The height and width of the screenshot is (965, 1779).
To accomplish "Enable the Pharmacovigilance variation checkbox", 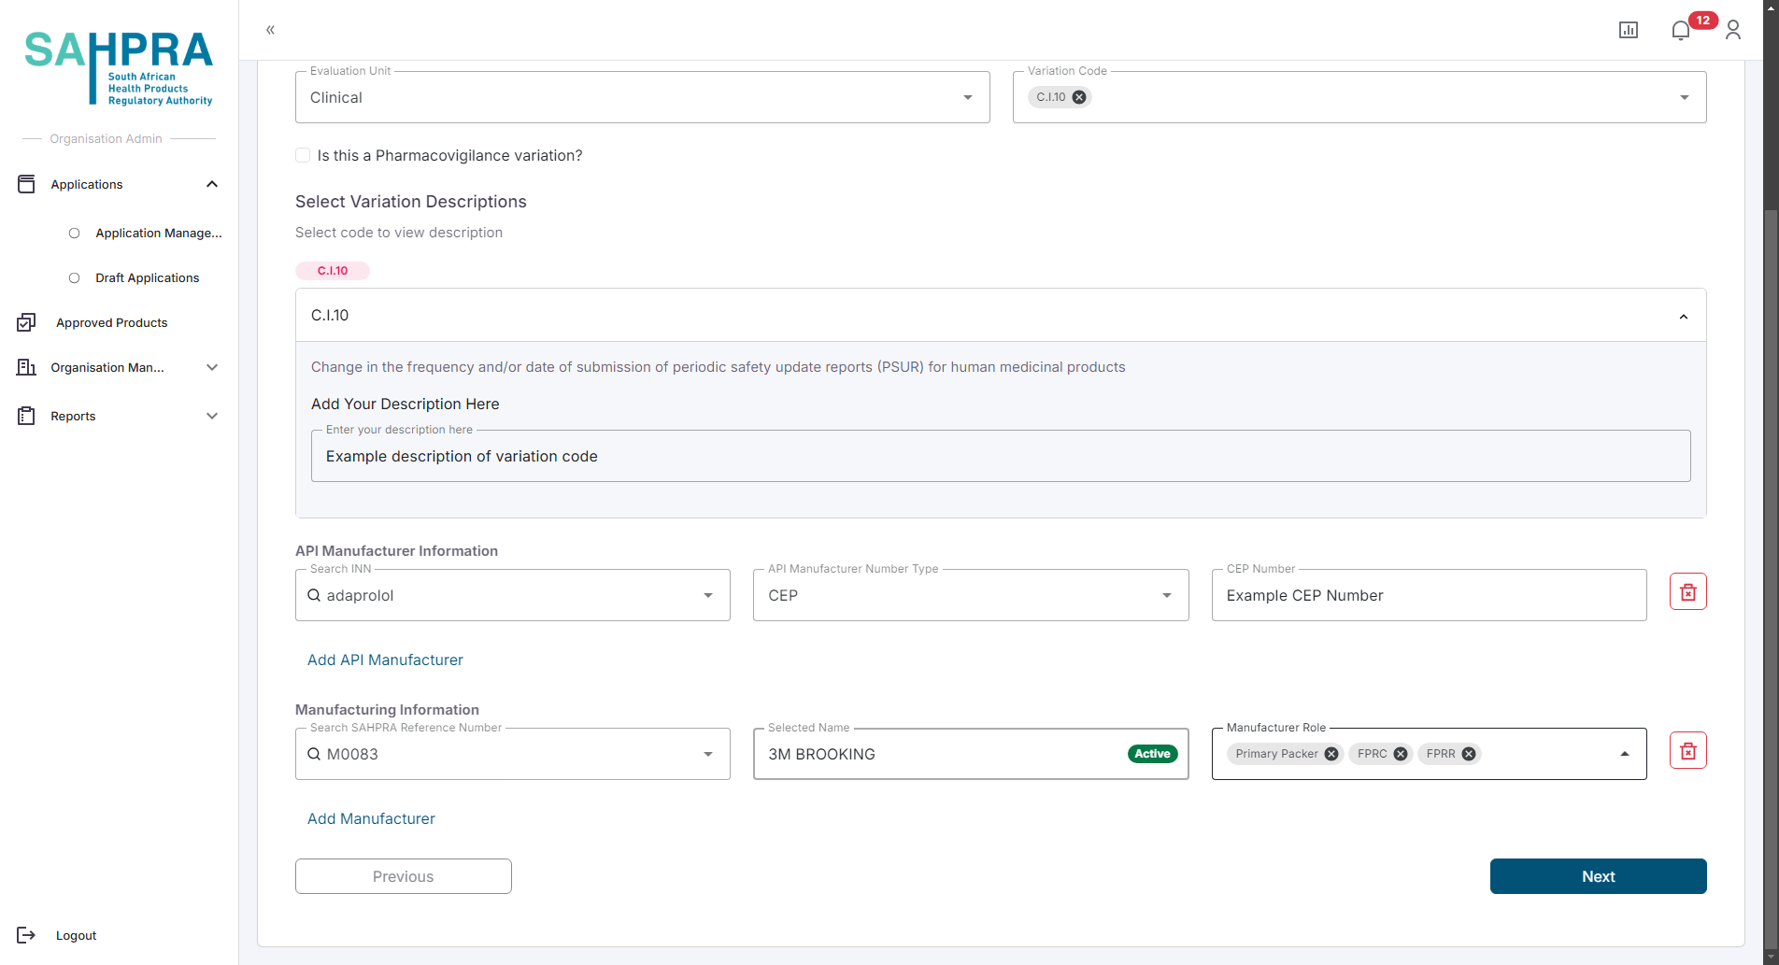I will (x=303, y=155).
